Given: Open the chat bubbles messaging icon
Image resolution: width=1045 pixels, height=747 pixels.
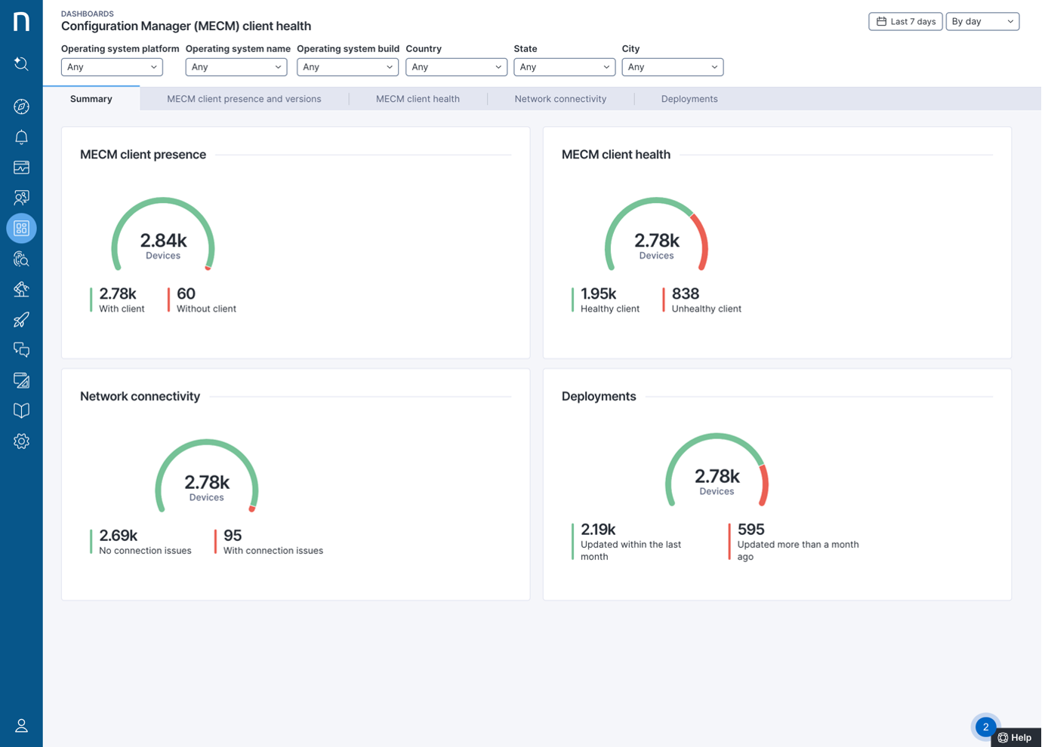Looking at the screenshot, I should [x=21, y=349].
